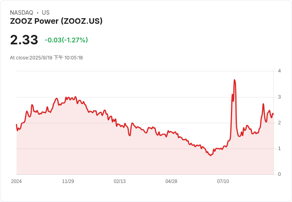Click the 1 price axis label
The image size is (292, 202).
point(279,149)
